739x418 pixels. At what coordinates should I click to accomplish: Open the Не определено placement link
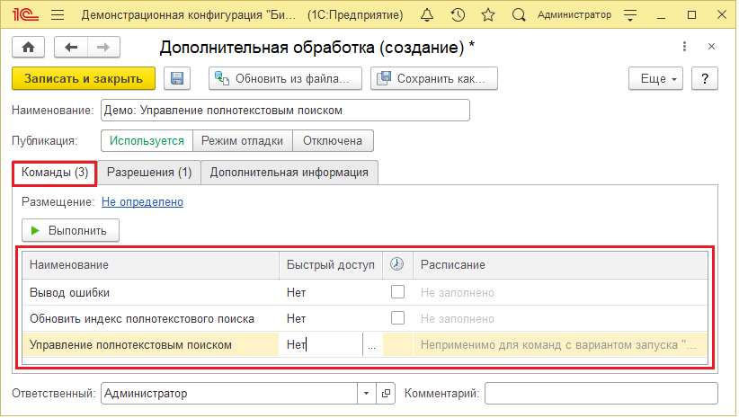pos(142,201)
